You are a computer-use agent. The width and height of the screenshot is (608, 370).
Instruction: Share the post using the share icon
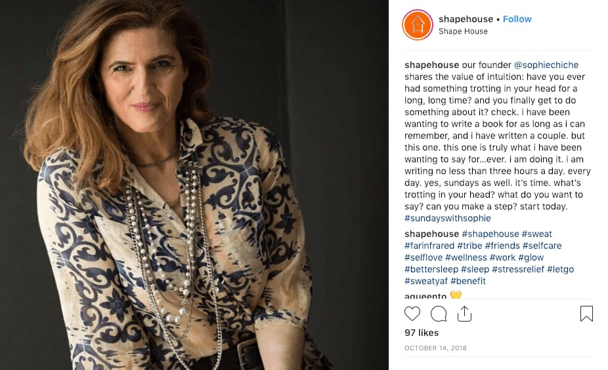464,314
